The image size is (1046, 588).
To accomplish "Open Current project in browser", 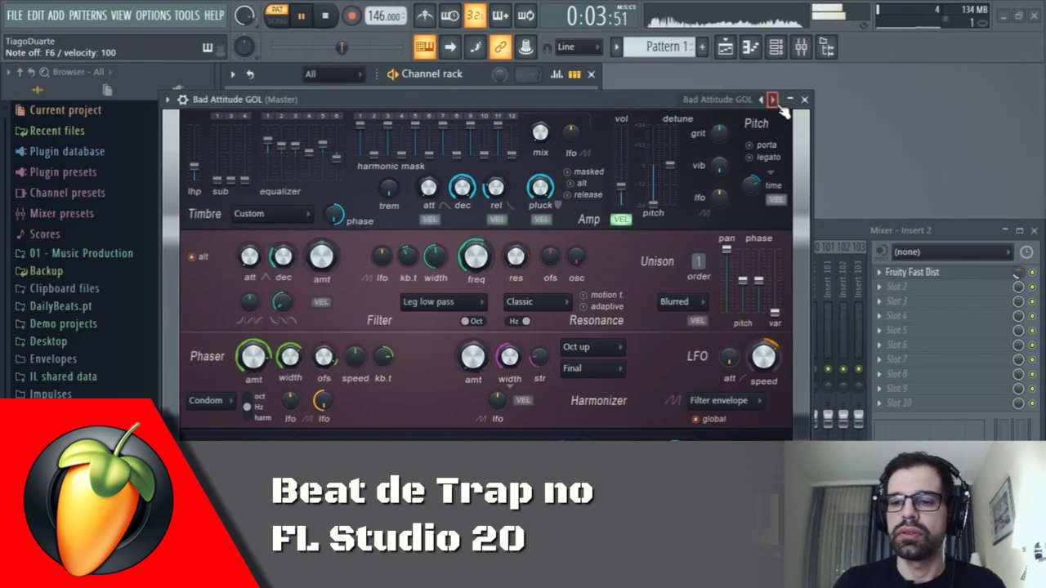I will (x=65, y=110).
